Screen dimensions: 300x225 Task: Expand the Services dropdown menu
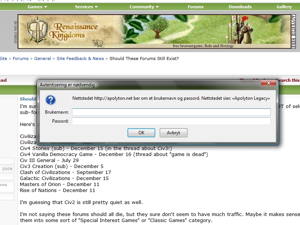click(x=86, y=7)
